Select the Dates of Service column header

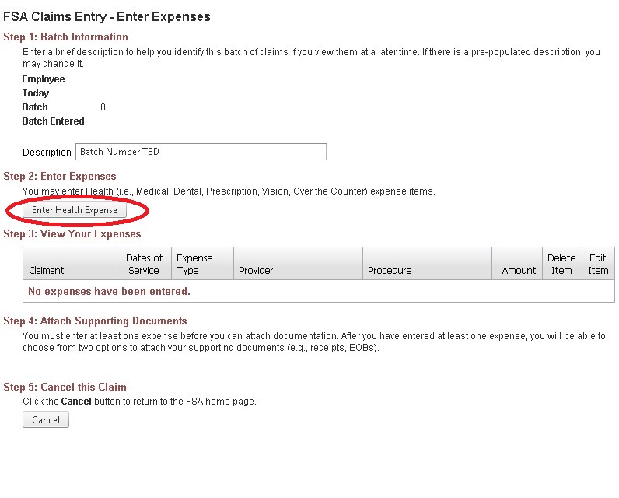click(x=143, y=264)
